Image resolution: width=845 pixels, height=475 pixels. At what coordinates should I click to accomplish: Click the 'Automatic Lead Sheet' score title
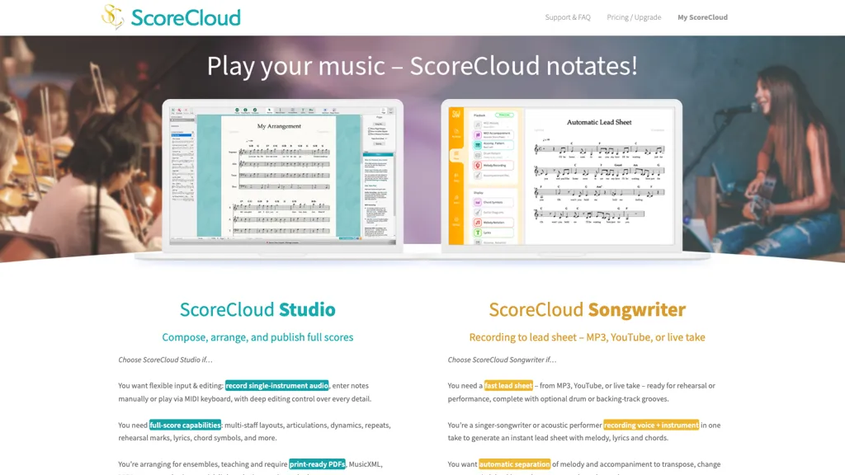coord(599,122)
